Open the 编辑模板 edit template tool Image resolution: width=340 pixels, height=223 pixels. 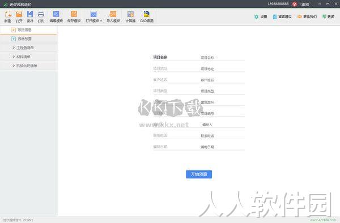pyautogui.click(x=56, y=16)
